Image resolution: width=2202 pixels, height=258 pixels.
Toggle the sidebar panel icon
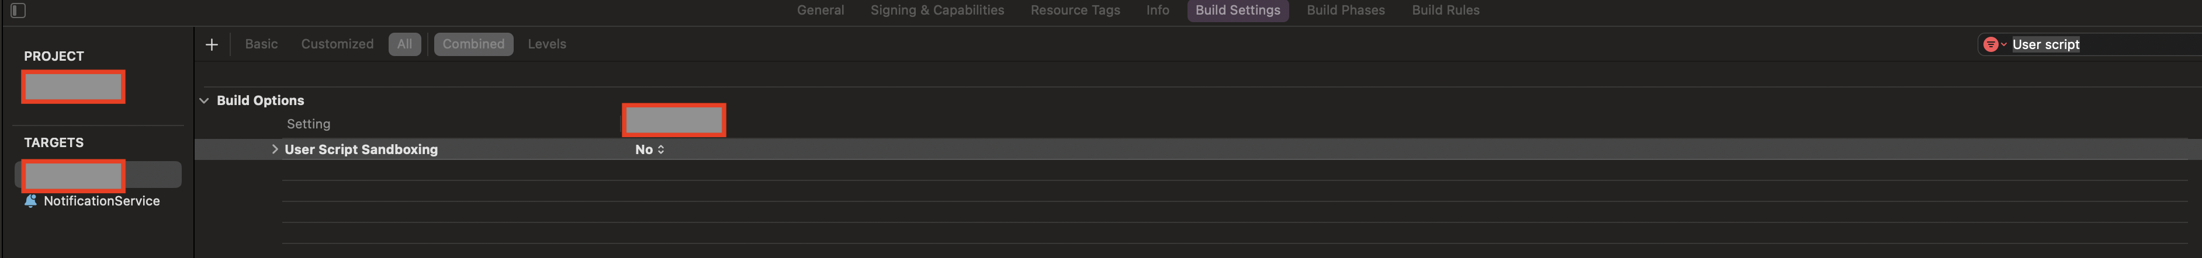[x=18, y=11]
